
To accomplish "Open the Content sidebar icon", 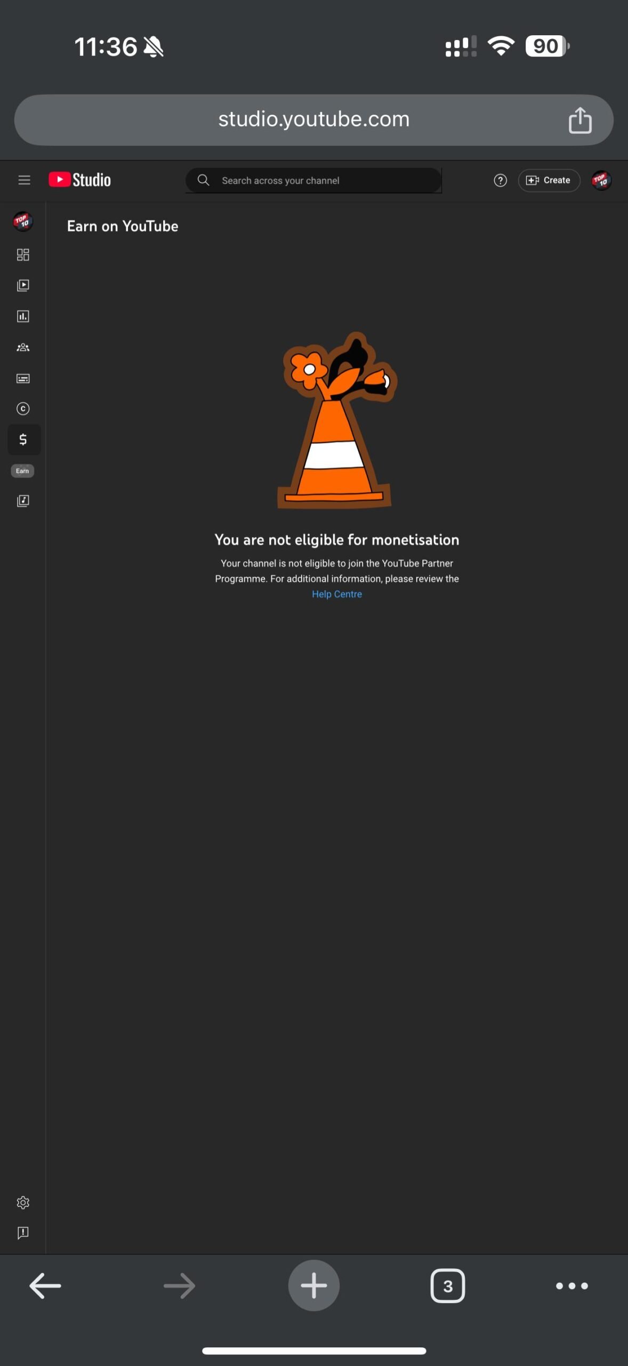I will click(23, 285).
